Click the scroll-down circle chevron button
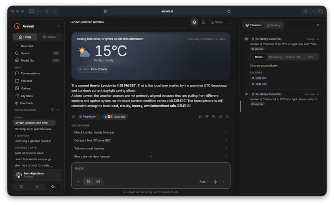The width and height of the screenshot is (334, 205). 151,156
